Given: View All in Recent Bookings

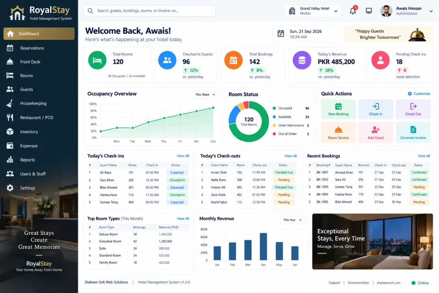Looking at the screenshot, I should 424,156.
